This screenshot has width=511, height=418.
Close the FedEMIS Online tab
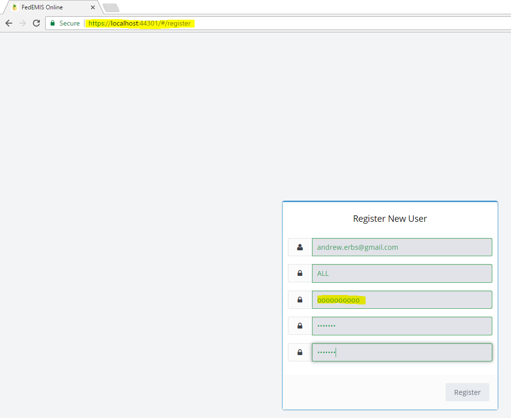(93, 7)
